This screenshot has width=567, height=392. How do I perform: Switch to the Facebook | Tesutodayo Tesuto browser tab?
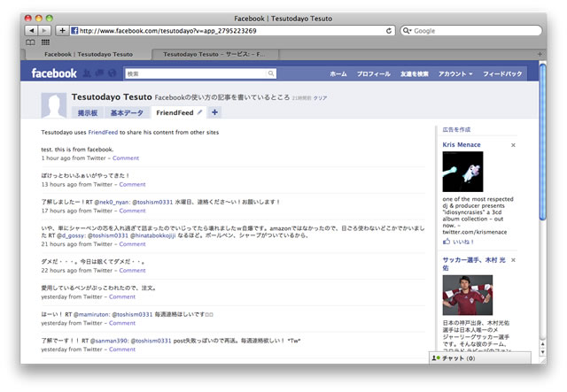point(89,54)
